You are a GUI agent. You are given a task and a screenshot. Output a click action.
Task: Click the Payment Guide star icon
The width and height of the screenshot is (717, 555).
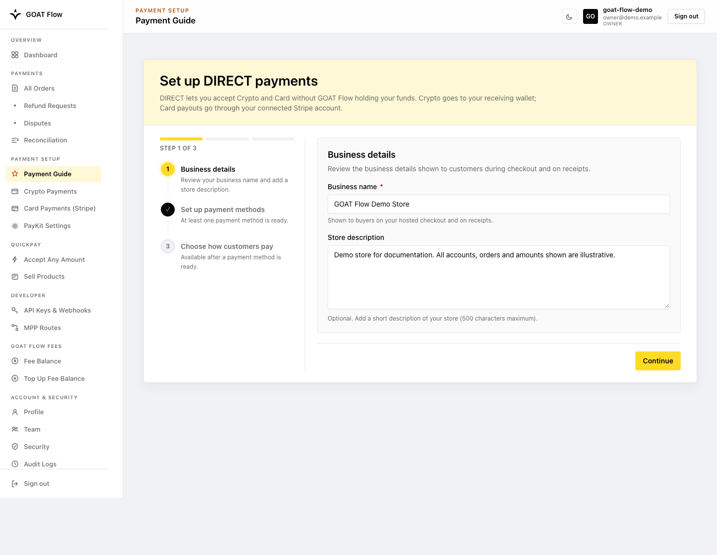15,174
